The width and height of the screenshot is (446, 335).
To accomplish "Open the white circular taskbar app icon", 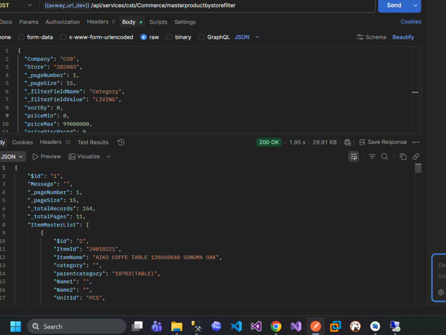I will tap(375, 326).
